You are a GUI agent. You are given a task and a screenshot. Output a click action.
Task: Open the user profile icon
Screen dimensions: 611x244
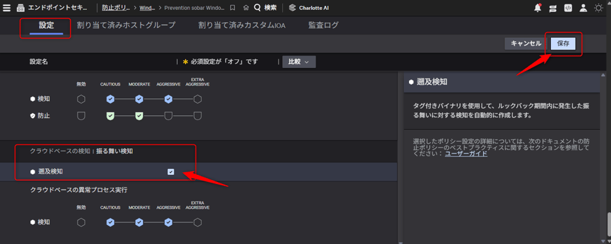coord(584,8)
